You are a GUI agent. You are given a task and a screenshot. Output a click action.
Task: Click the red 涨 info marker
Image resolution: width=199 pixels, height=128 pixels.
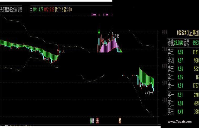tap(97, 121)
